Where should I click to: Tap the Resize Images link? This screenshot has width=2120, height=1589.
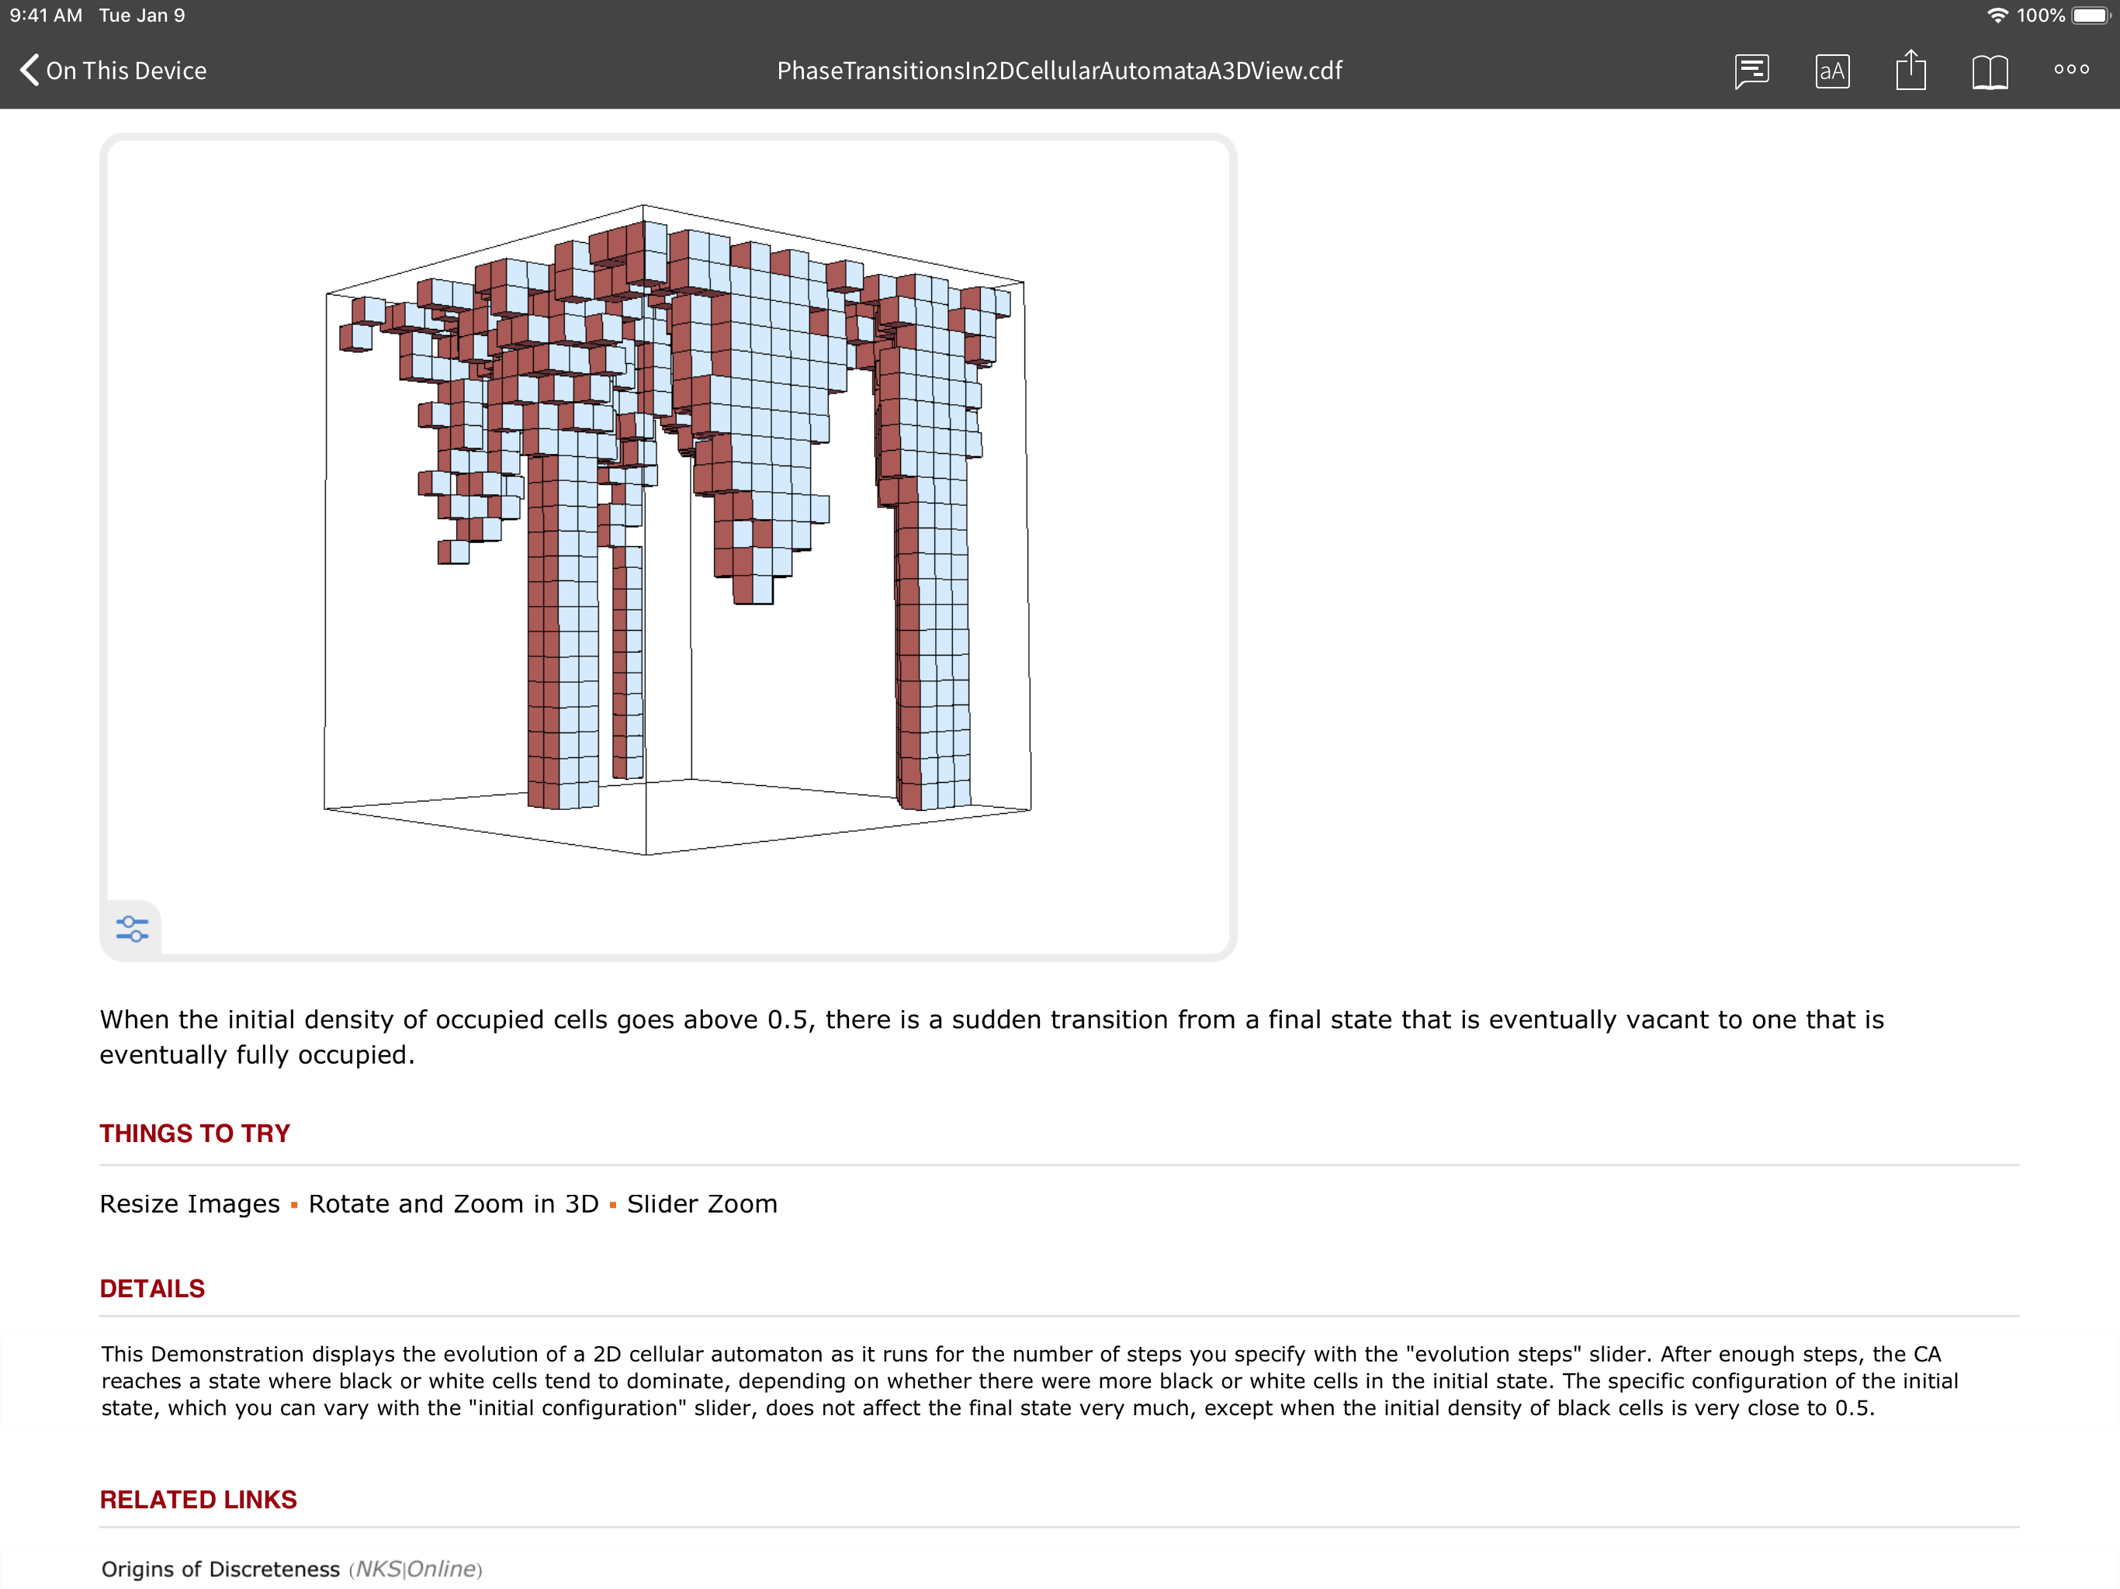point(190,1203)
